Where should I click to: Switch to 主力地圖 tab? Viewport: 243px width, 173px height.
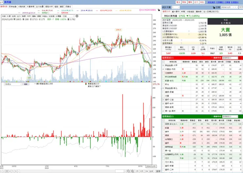pos(40,7)
